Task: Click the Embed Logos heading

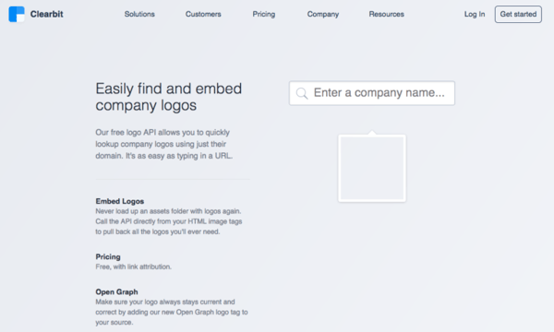Action: coord(120,201)
